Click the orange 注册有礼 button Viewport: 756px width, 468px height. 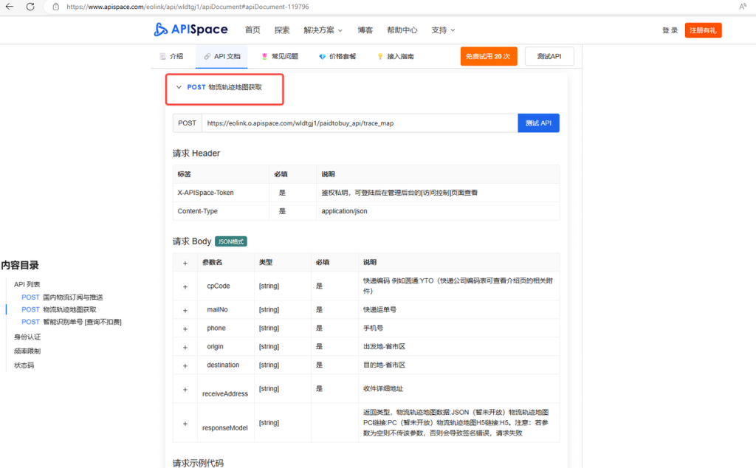tap(703, 30)
